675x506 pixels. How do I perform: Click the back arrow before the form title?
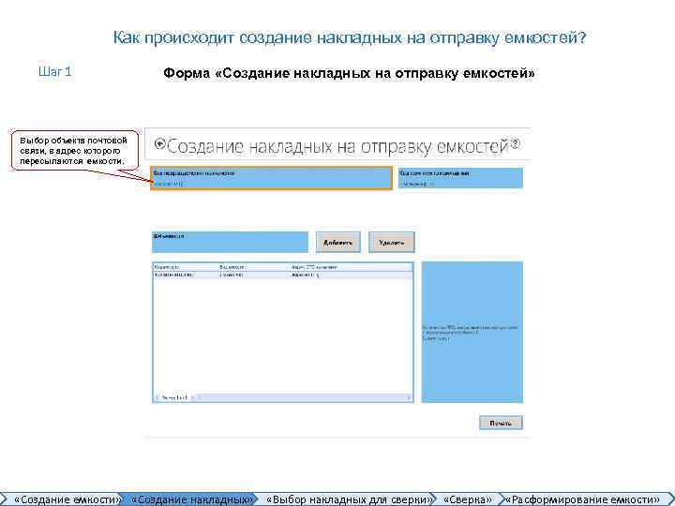coord(159,144)
